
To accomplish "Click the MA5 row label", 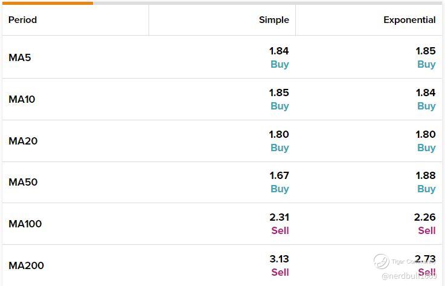I will pos(20,57).
